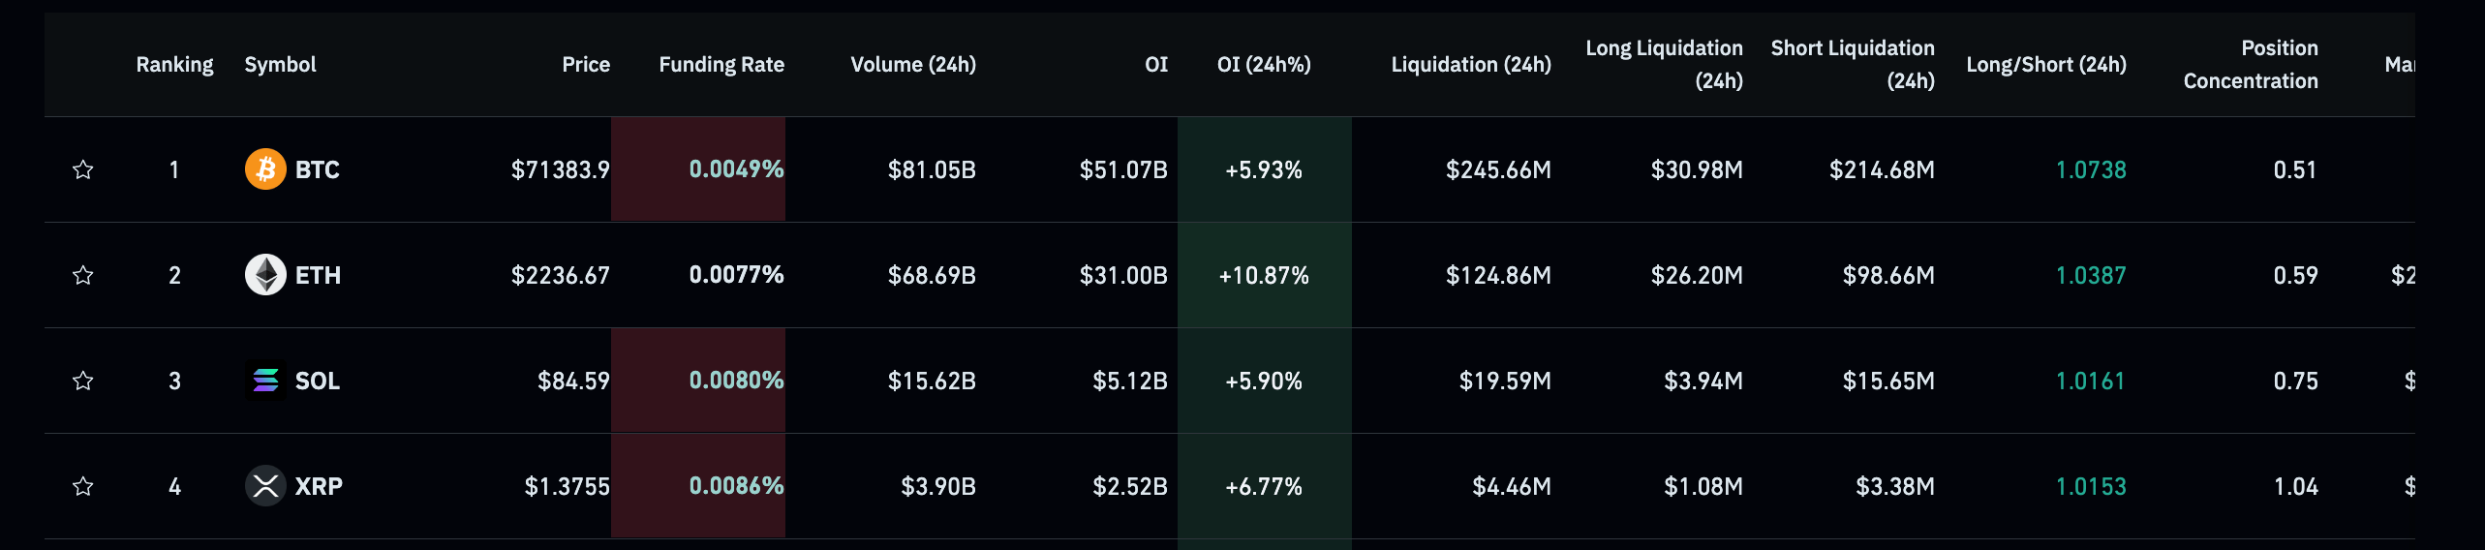The image size is (2485, 550).
Task: Open the ETH symbol link
Action: [318, 276]
